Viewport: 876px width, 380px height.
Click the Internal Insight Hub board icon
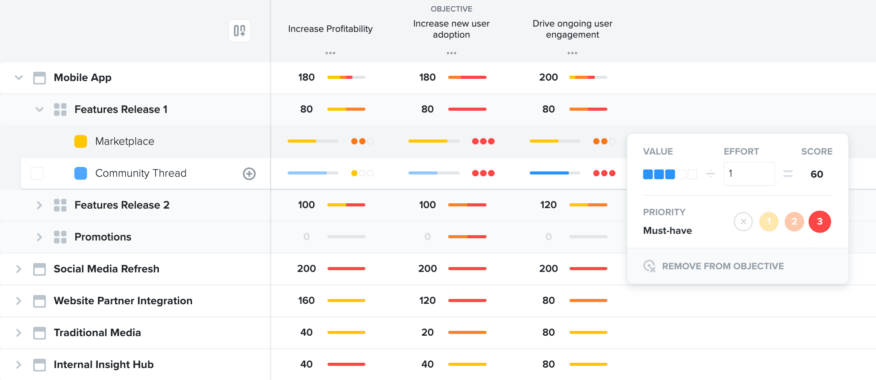(x=40, y=364)
